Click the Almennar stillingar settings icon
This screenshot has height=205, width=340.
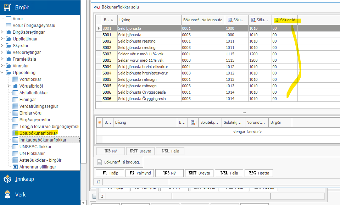pos(15,167)
